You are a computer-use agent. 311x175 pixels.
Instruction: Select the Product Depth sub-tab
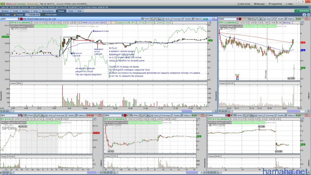pos(50,15)
